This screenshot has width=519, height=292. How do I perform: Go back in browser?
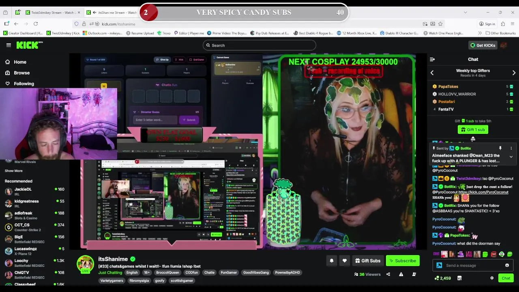coord(16,24)
